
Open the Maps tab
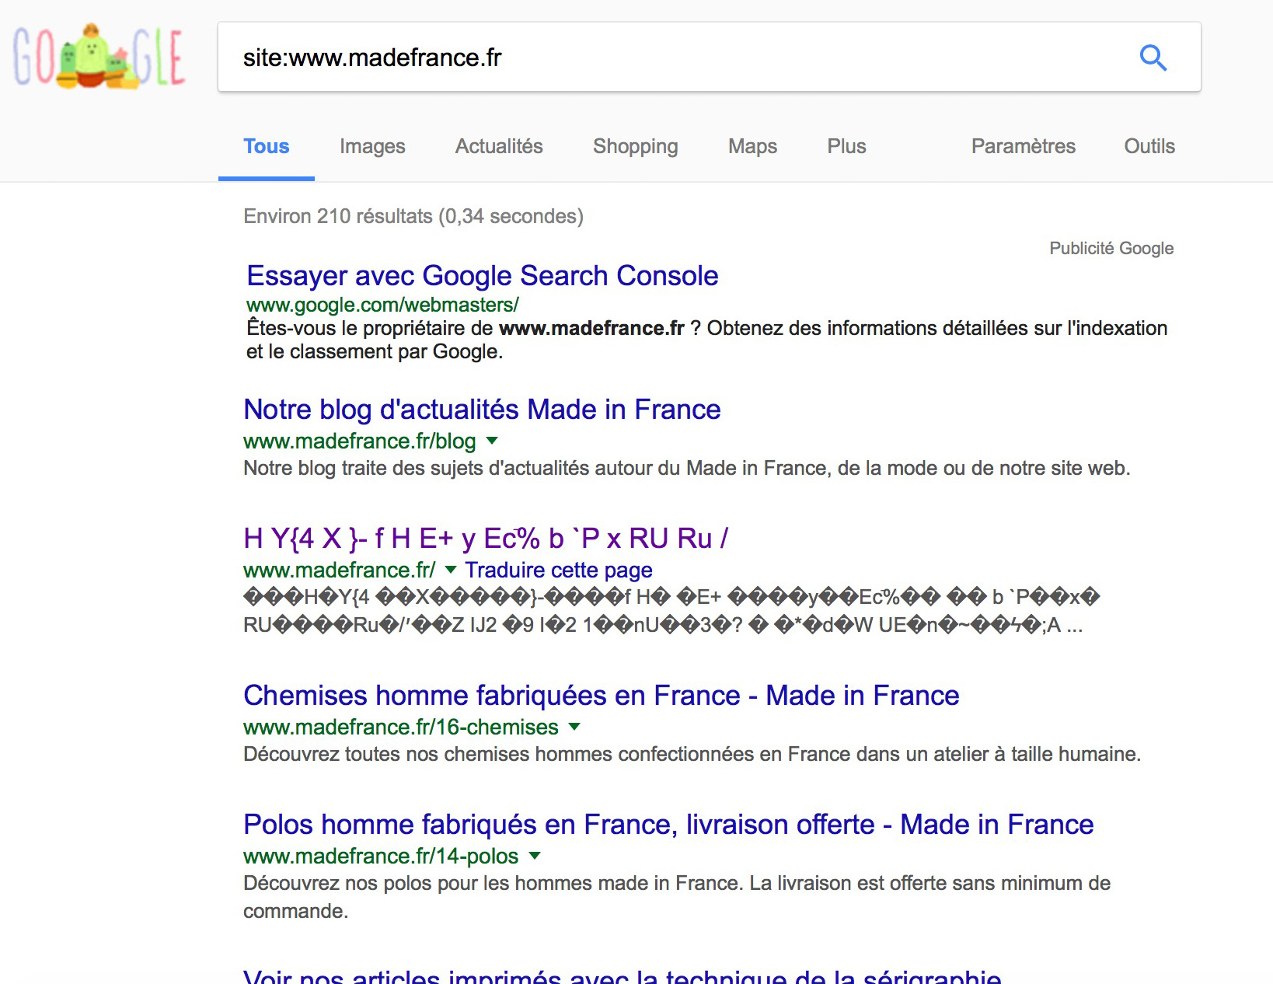[752, 146]
